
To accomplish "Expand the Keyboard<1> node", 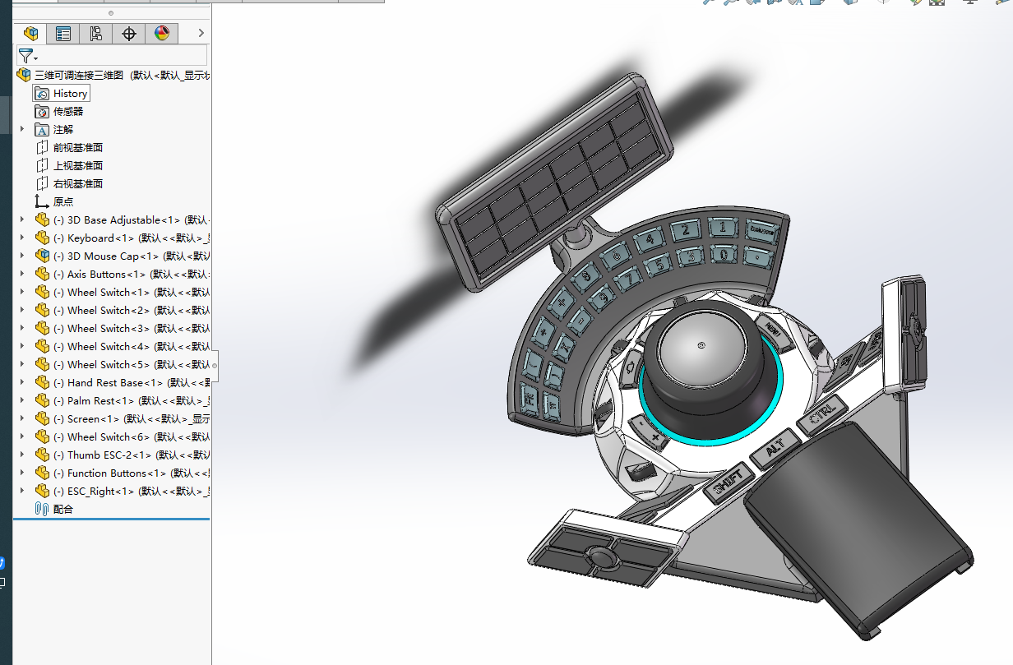I will [22, 238].
